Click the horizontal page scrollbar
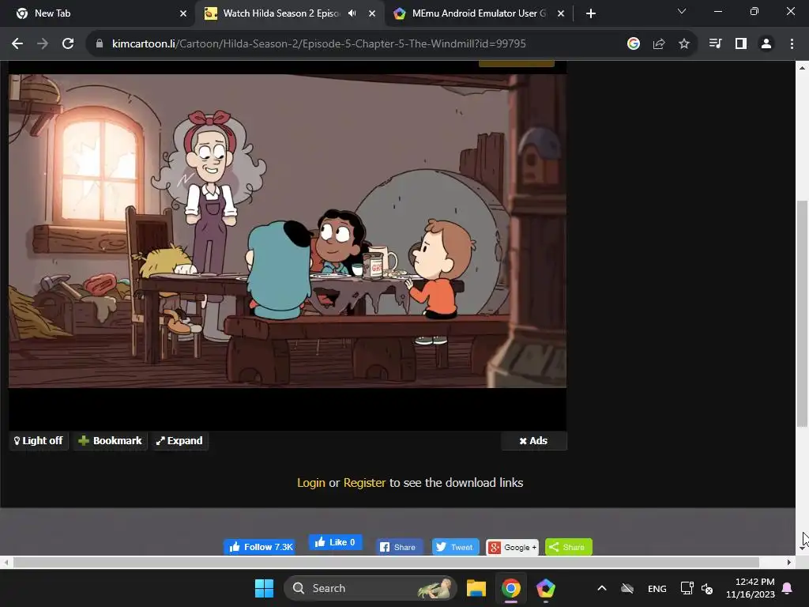Screen dimensions: 809x607 click(386, 562)
